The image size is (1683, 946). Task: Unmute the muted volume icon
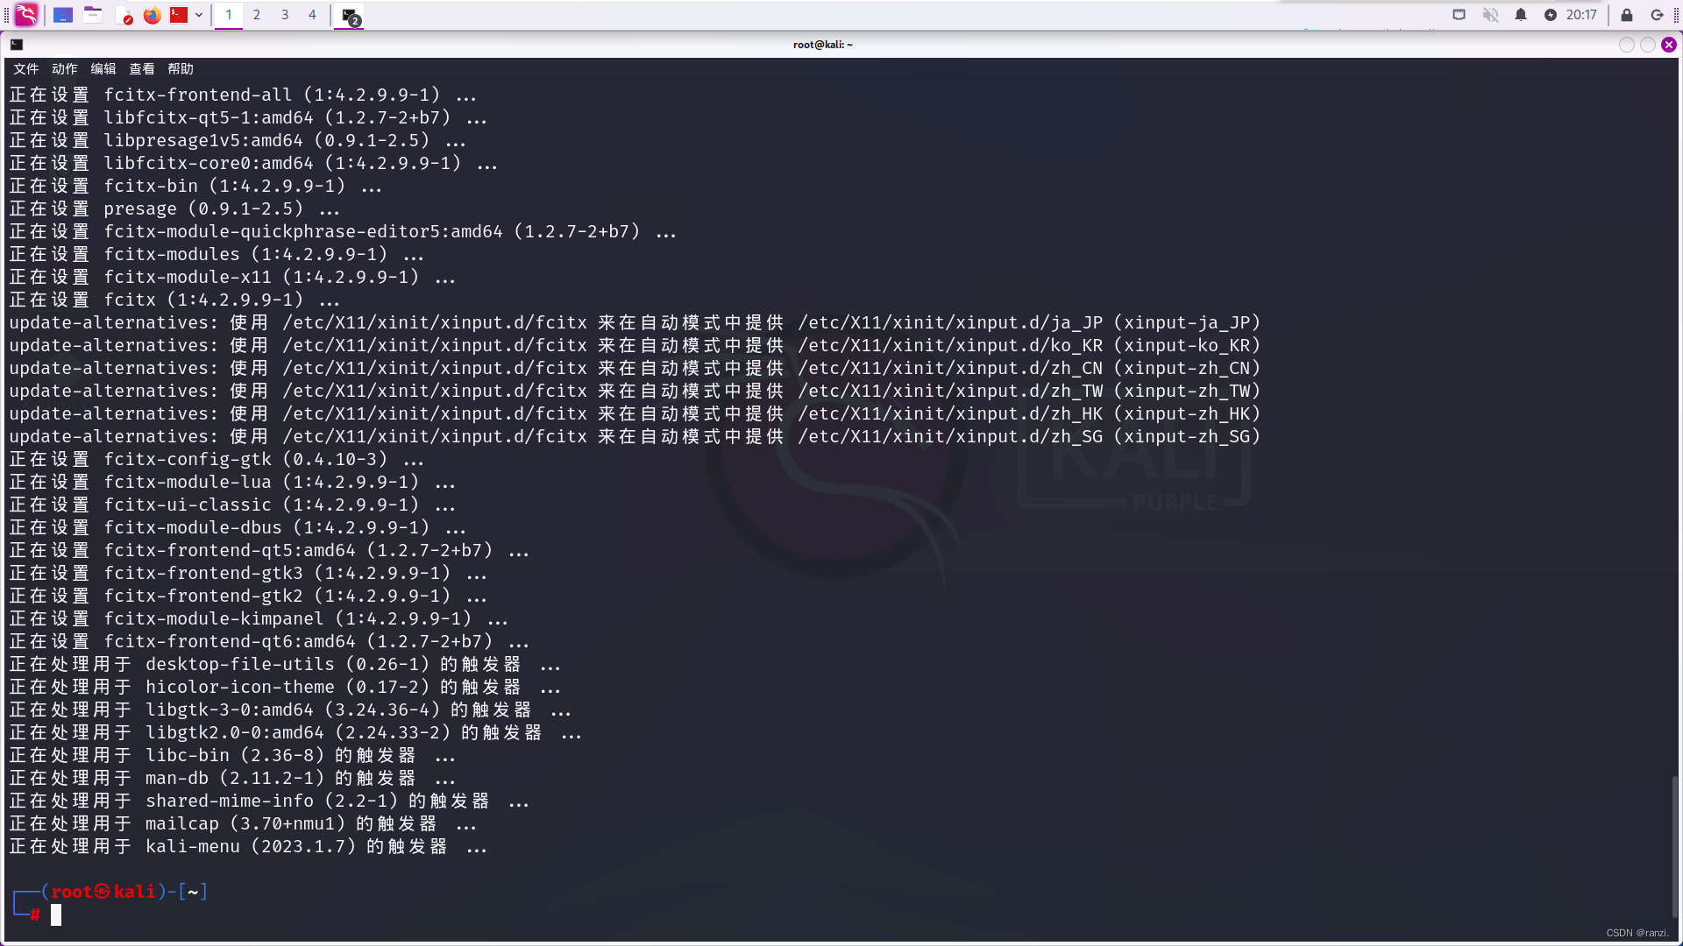(1490, 15)
